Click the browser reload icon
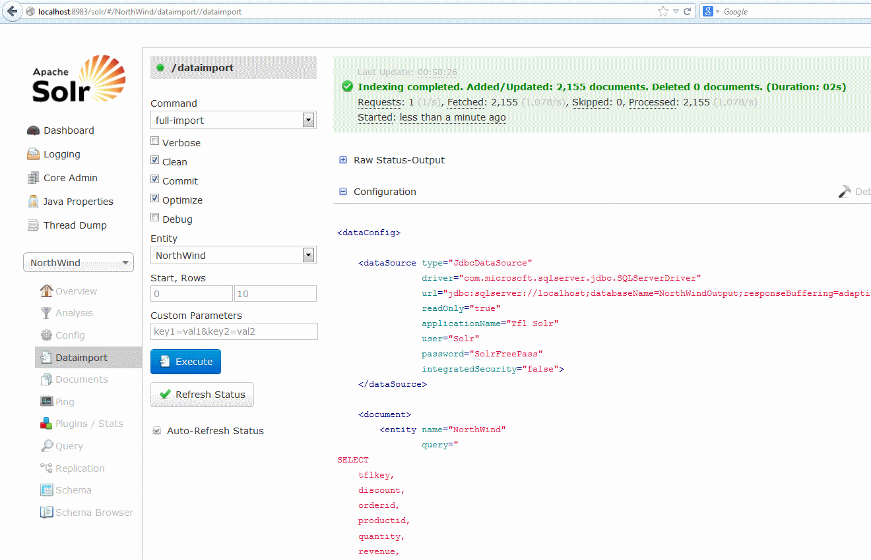871x560 pixels. coord(687,11)
